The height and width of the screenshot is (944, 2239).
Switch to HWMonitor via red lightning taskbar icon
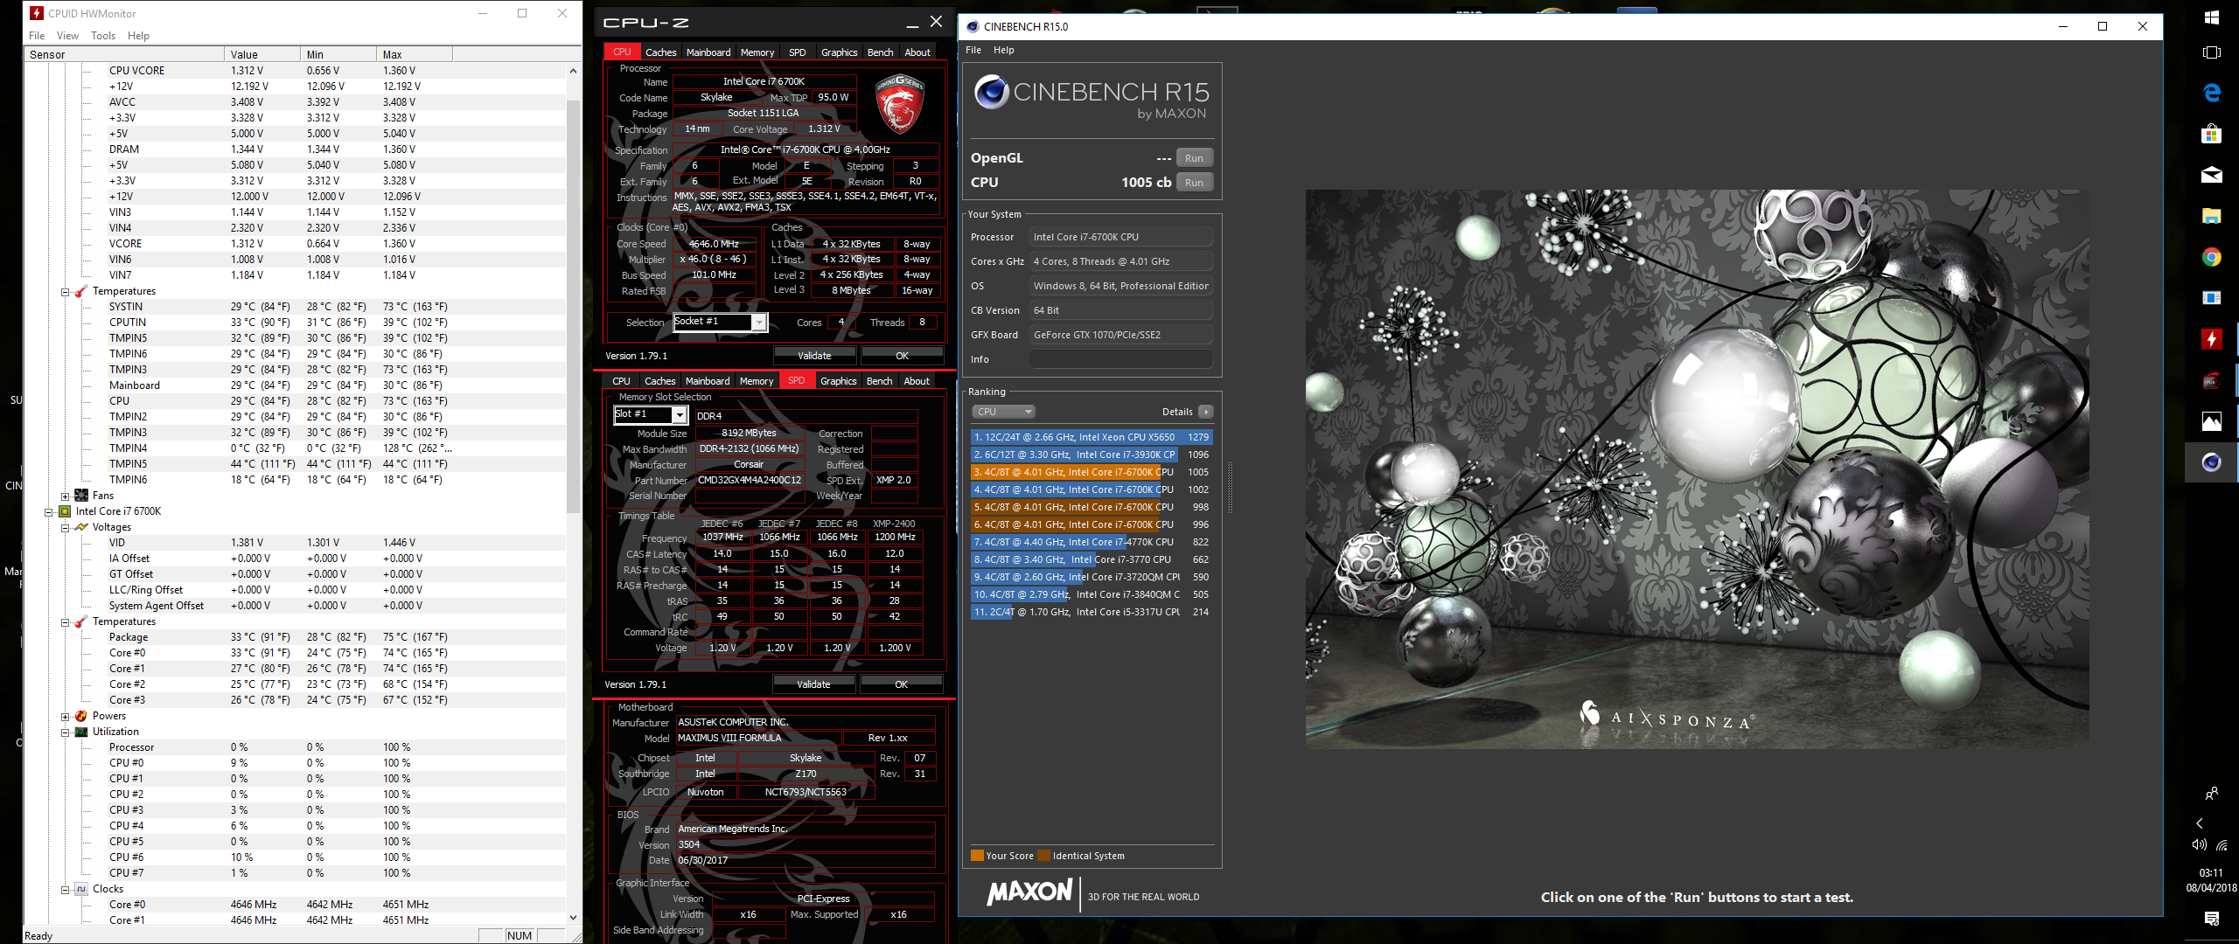[2212, 339]
